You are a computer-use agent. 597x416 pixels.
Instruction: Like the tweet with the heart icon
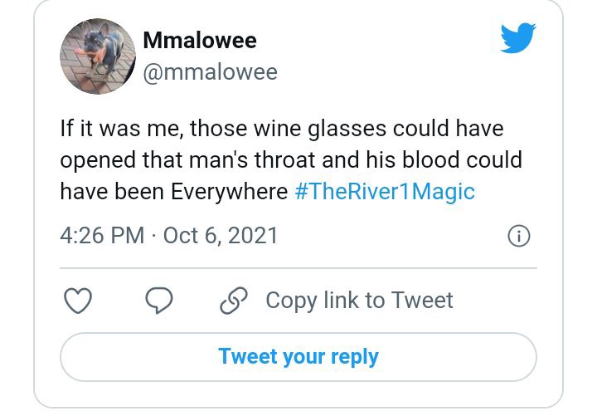pos(78,300)
